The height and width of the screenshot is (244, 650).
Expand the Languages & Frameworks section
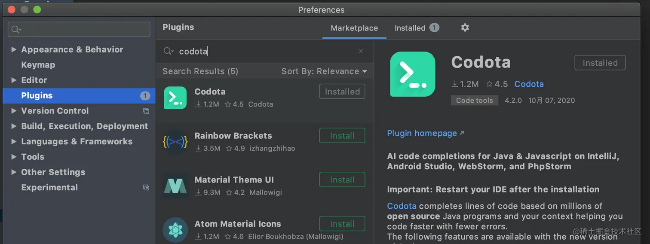pyautogui.click(x=14, y=142)
